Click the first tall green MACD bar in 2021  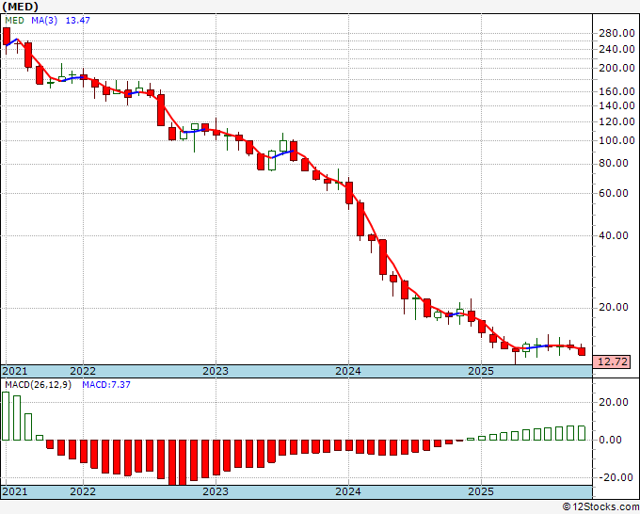click(6, 416)
